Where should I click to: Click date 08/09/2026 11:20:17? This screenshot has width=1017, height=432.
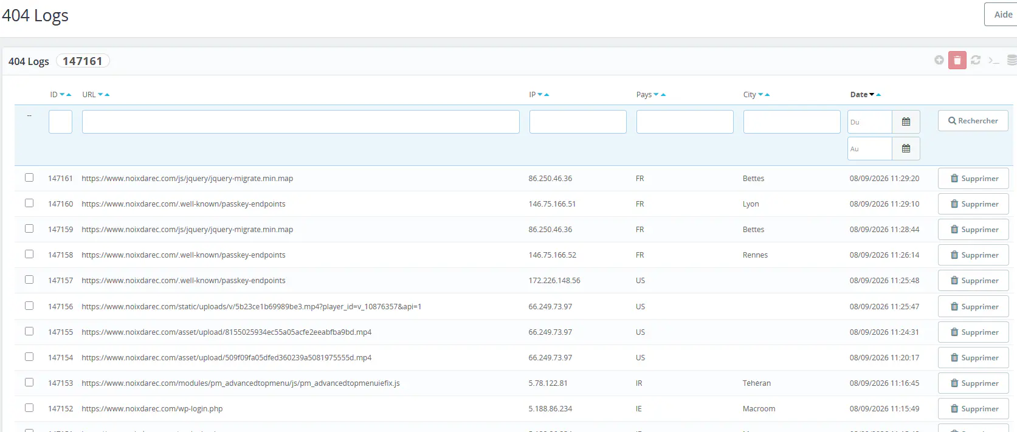point(884,358)
